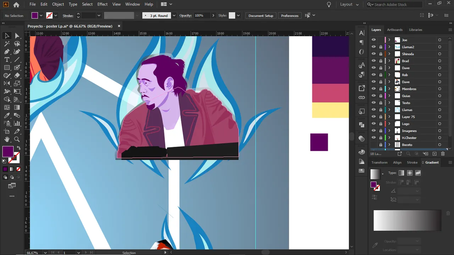
Task: Hide the Shinoda layer
Action: pyautogui.click(x=373, y=54)
